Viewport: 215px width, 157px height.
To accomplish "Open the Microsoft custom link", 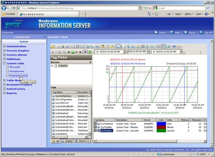I will (15, 67).
